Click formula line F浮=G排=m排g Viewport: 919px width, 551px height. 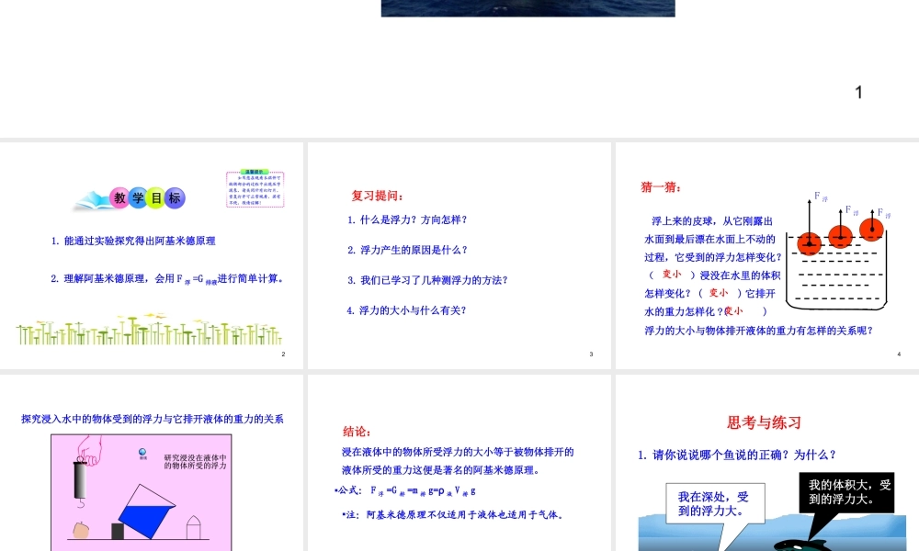404,490
